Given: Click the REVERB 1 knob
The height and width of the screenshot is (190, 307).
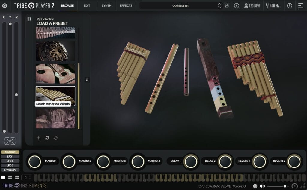Looking at the screenshot, I should pyautogui.click(x=259, y=162).
